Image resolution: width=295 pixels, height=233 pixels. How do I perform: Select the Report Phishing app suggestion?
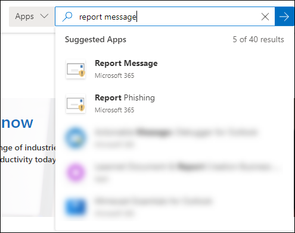pyautogui.click(x=175, y=103)
